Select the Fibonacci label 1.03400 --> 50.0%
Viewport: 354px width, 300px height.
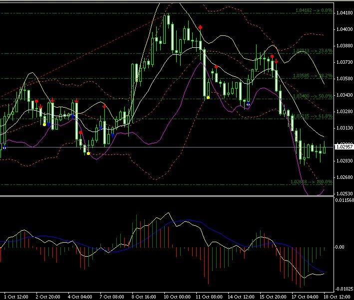pos(313,96)
